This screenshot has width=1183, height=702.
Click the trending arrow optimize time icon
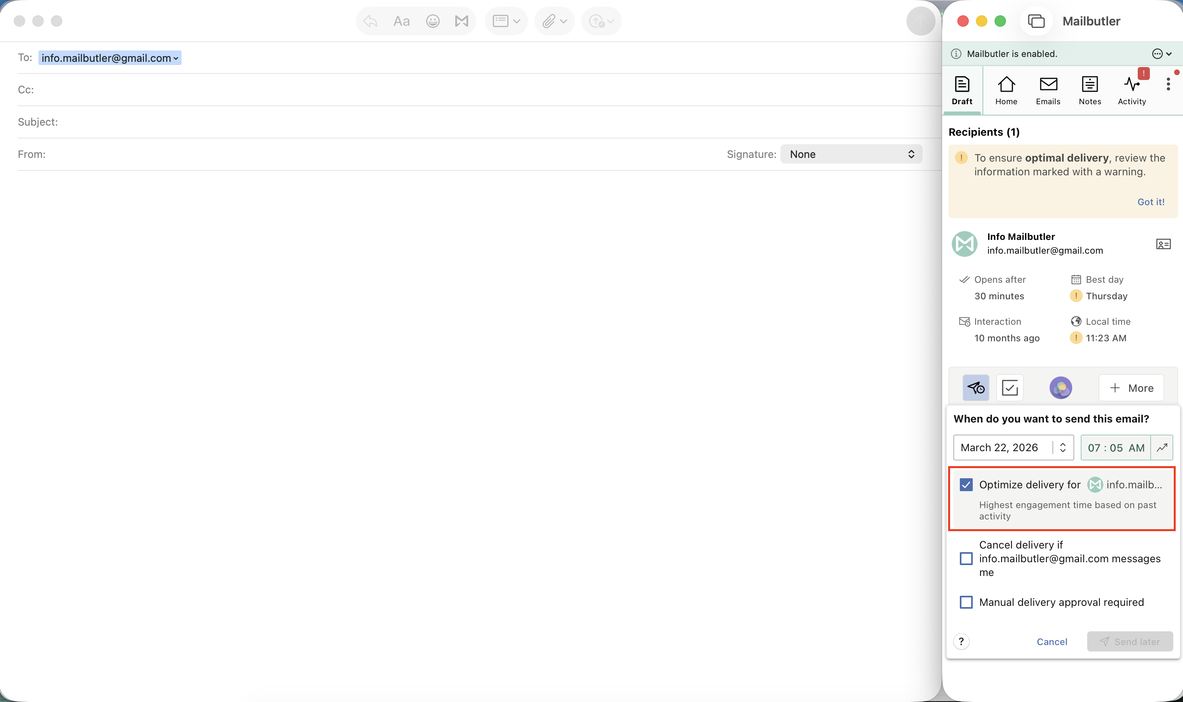click(1162, 448)
